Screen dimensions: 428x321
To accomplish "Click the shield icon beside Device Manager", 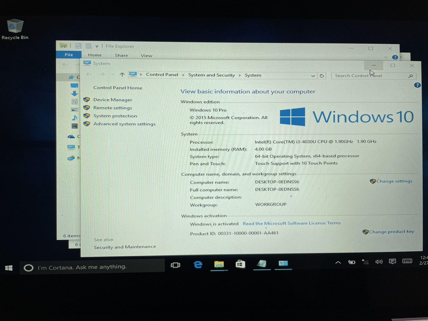I will coord(86,100).
